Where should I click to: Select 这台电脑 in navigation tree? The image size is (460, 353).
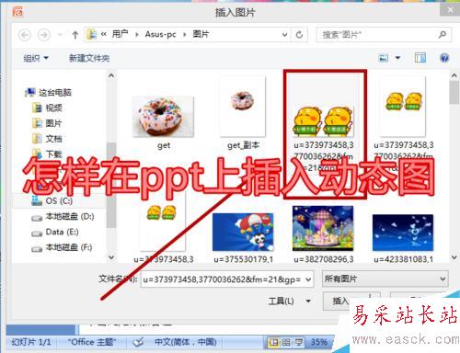[x=49, y=92]
